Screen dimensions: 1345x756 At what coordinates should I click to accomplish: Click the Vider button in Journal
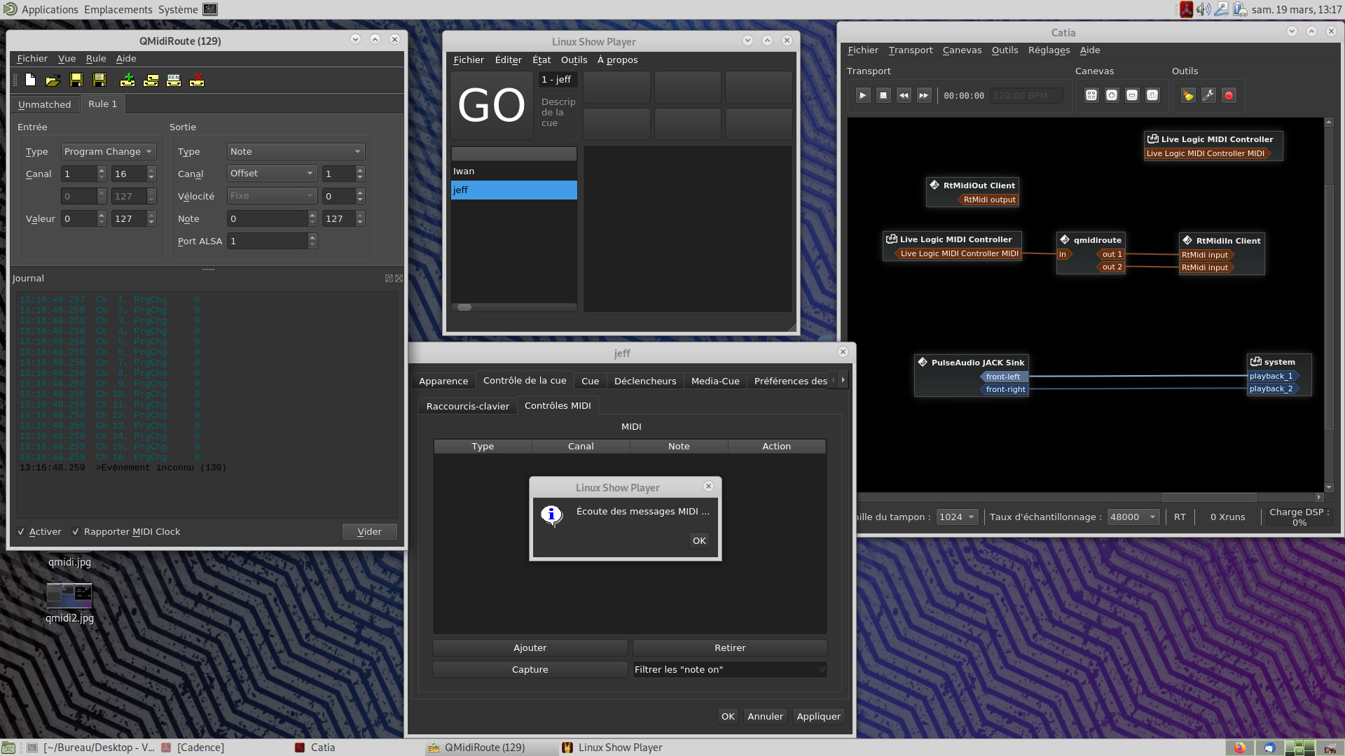click(369, 532)
